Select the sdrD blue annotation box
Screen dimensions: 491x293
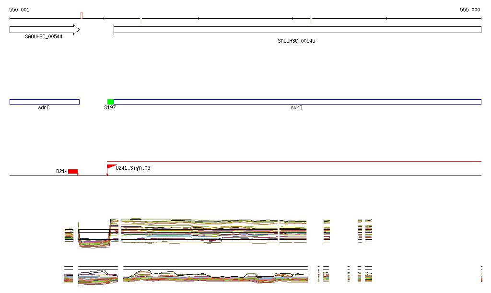coord(297,102)
